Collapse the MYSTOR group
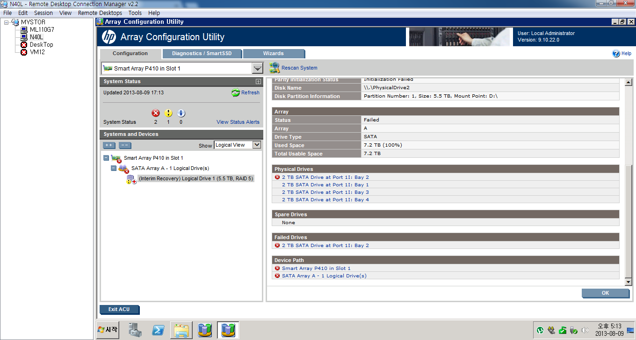This screenshot has width=636, height=340. coord(6,22)
